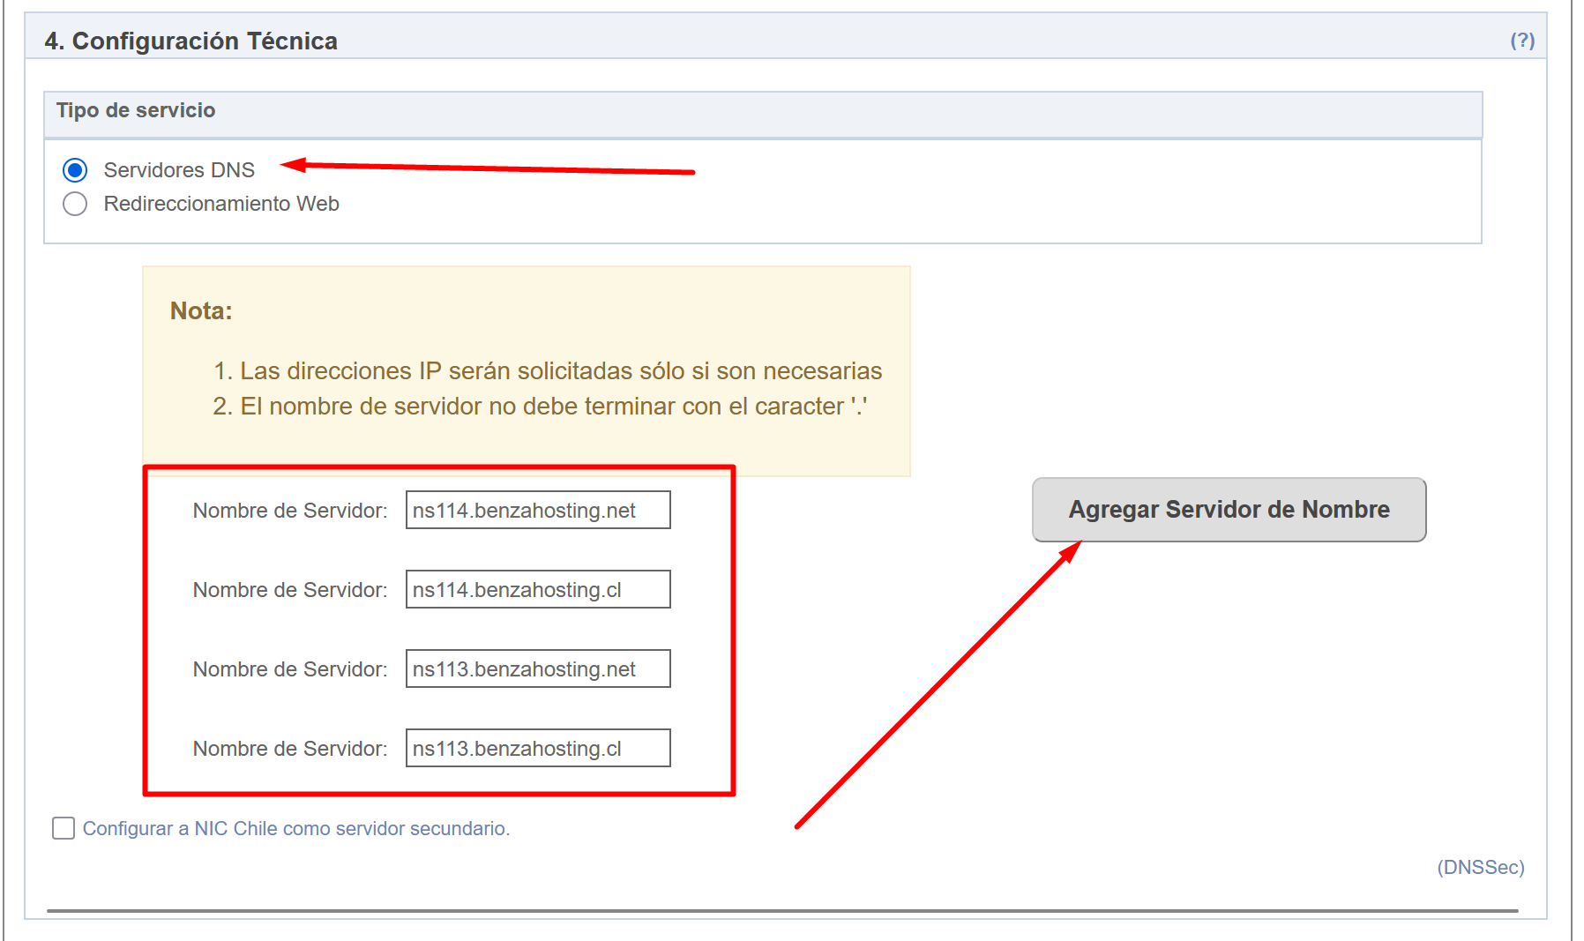Click 'Nombre de Servidor:' label beside ns114.benzahosting.net

point(290,511)
